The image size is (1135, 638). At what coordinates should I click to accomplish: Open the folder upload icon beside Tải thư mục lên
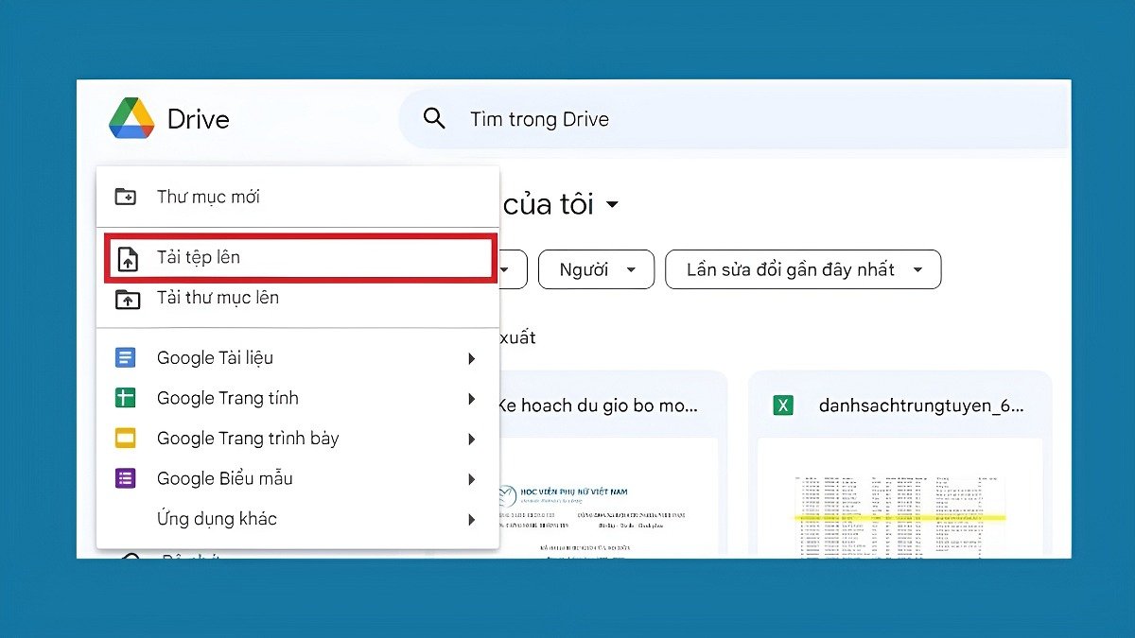tap(127, 299)
